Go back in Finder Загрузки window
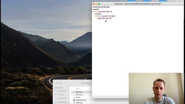 (73, 83)
